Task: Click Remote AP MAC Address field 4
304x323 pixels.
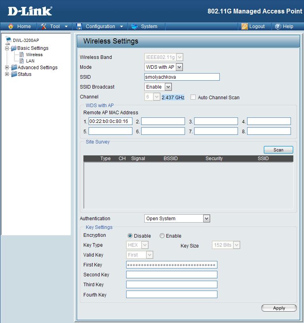Action: (x=269, y=121)
